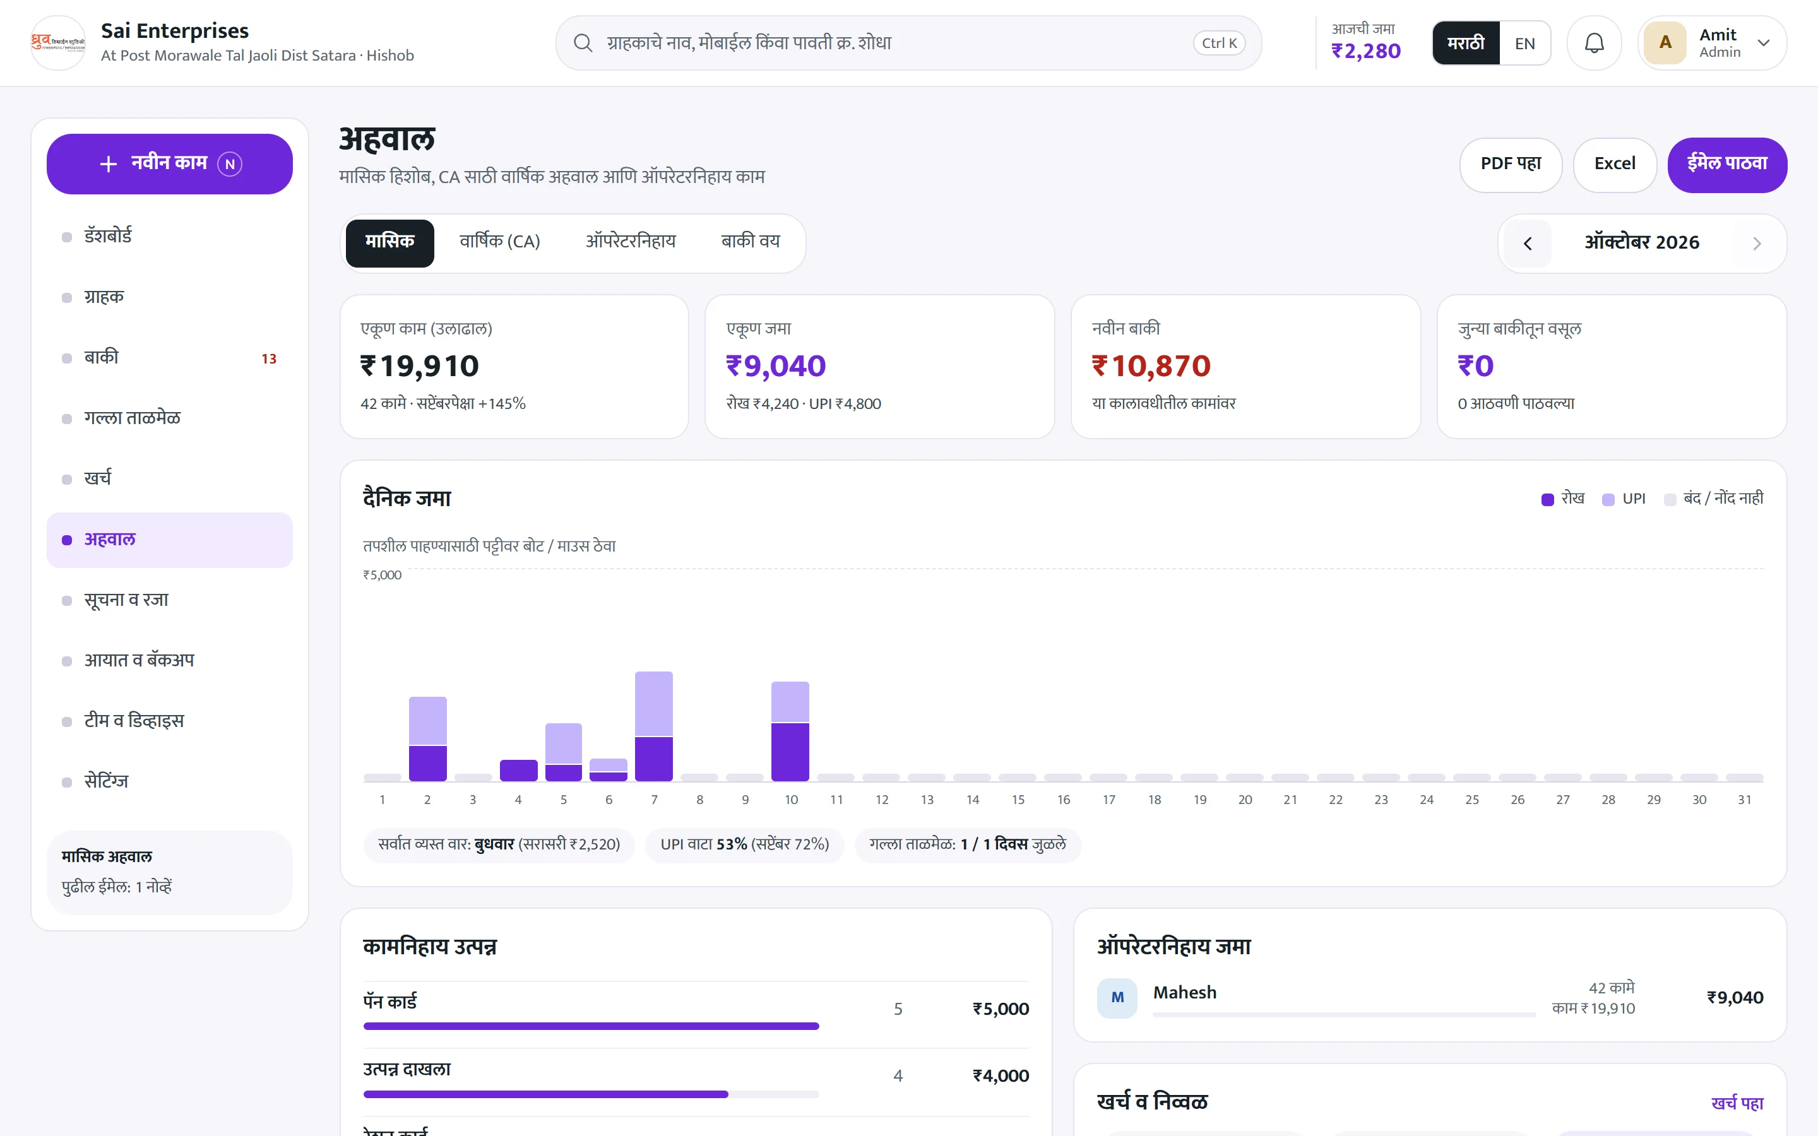Open ग्राहक in sidebar
Viewport: 1818px width, 1136px height.
[x=170, y=297]
